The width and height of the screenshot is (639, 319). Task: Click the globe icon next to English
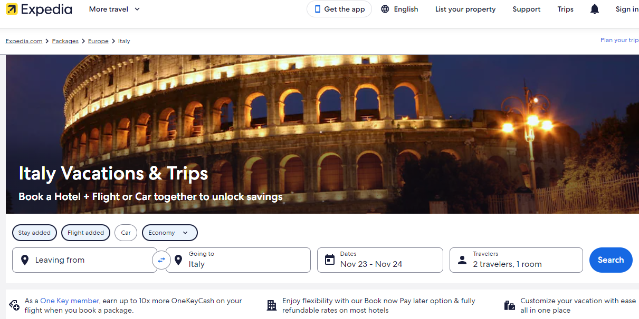pyautogui.click(x=385, y=9)
